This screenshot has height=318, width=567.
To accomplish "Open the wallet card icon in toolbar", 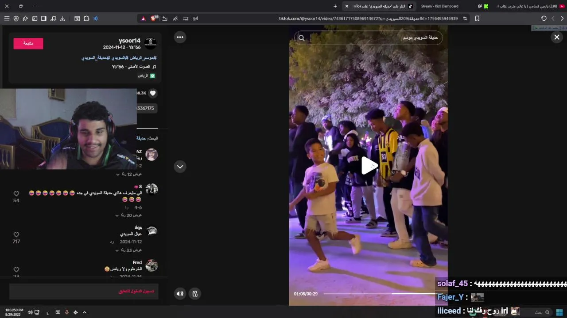I will pyautogui.click(x=35, y=19).
